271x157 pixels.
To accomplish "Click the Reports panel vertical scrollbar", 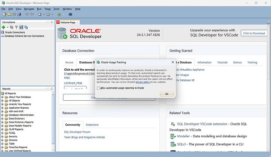I will point(54,121).
